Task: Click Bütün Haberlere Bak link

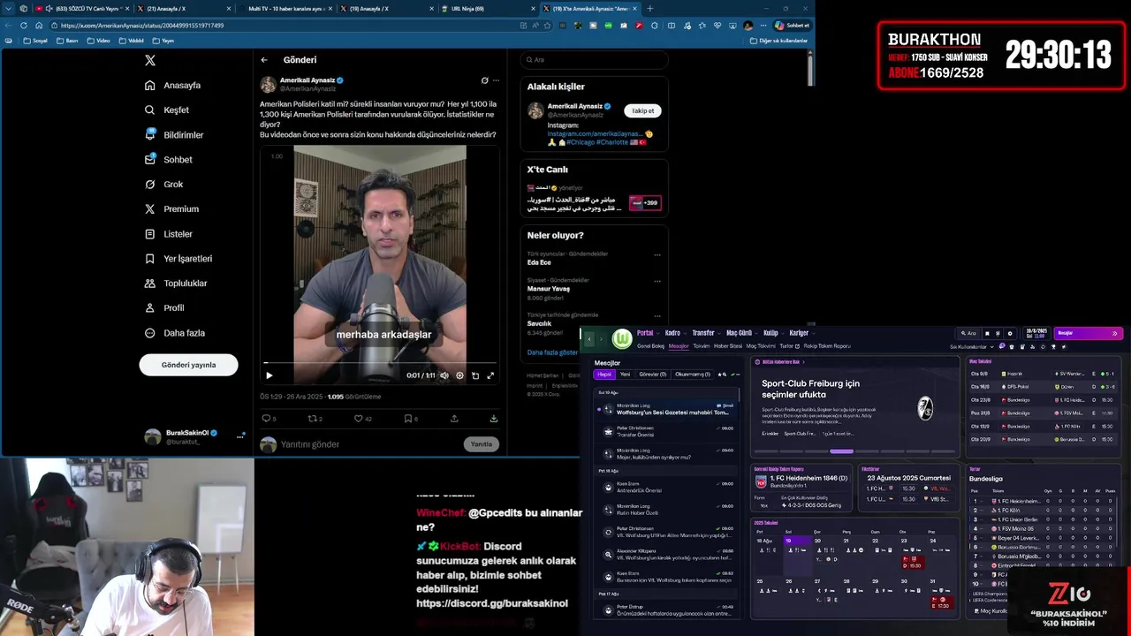Action: pyautogui.click(x=780, y=362)
